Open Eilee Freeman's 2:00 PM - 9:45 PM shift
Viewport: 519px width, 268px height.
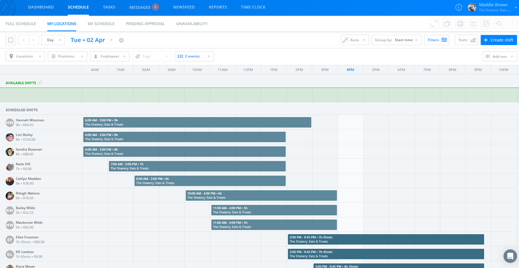(x=386, y=239)
